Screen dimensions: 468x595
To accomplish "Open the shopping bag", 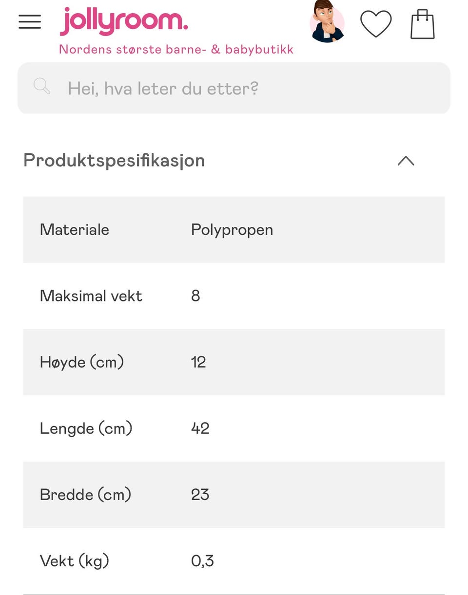I will 422,24.
